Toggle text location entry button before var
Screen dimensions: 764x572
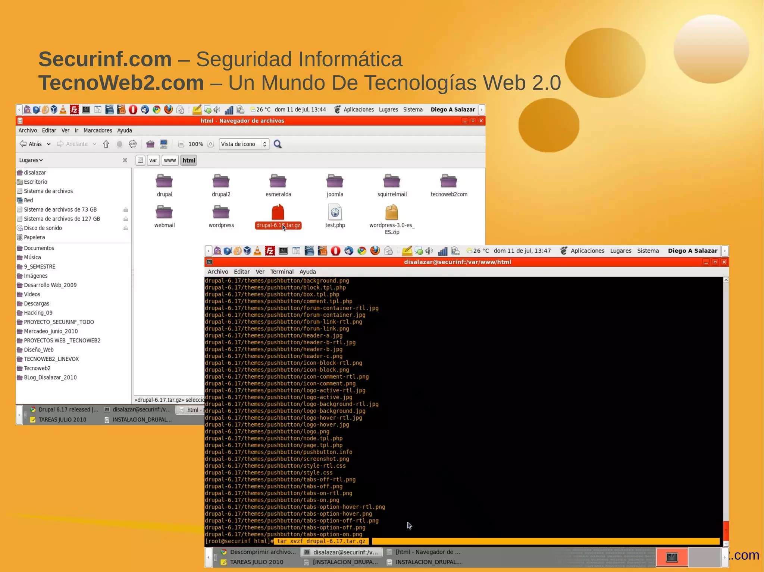click(x=140, y=160)
